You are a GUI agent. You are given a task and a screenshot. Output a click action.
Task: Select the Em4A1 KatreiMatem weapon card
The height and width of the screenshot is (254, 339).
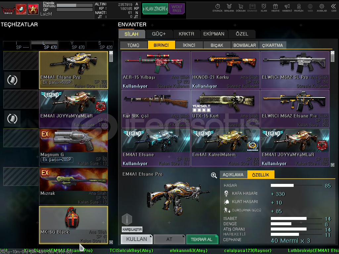coord(225,147)
